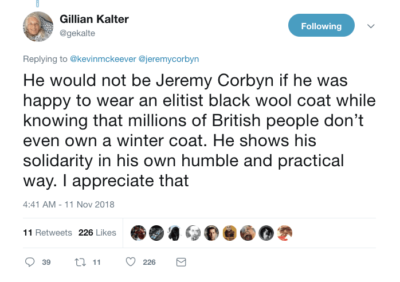The image size is (400, 282).
Task: Open Gillian Kalter's profile picture
Action: (38, 26)
